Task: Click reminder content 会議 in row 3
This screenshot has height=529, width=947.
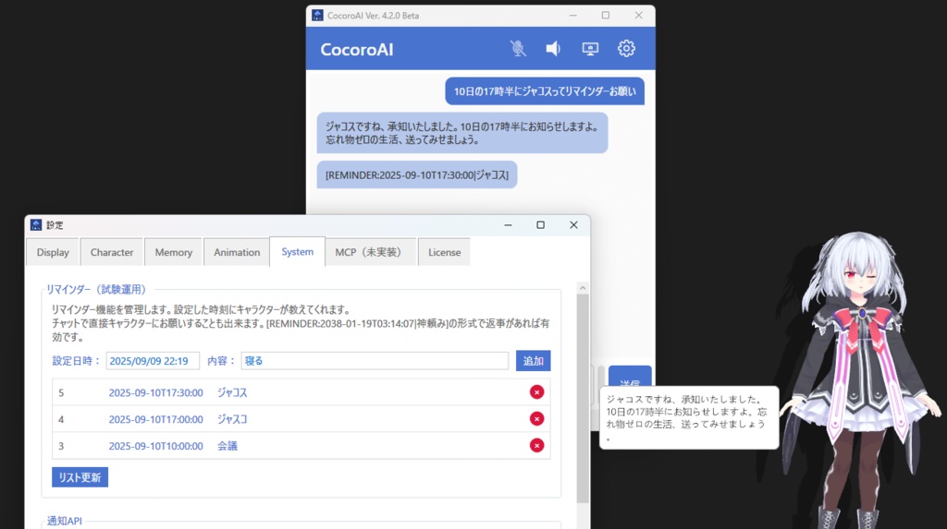Action: coord(228,446)
